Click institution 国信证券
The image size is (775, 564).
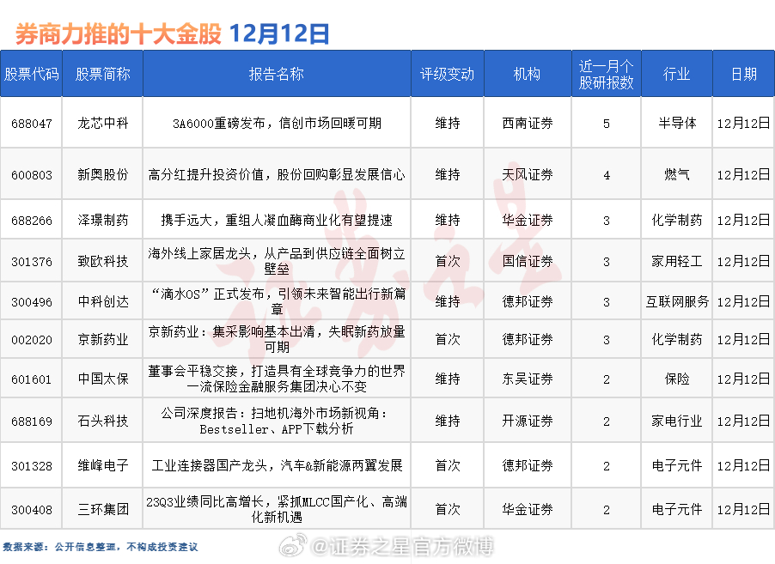coord(528,261)
